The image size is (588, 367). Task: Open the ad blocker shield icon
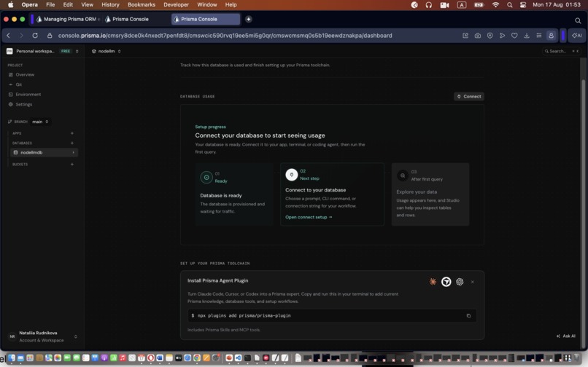click(x=490, y=36)
